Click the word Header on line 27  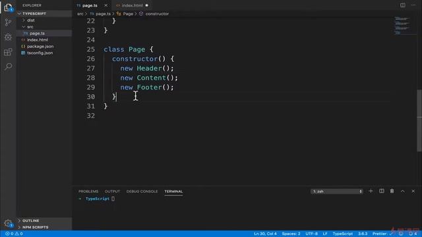pyautogui.click(x=149, y=68)
